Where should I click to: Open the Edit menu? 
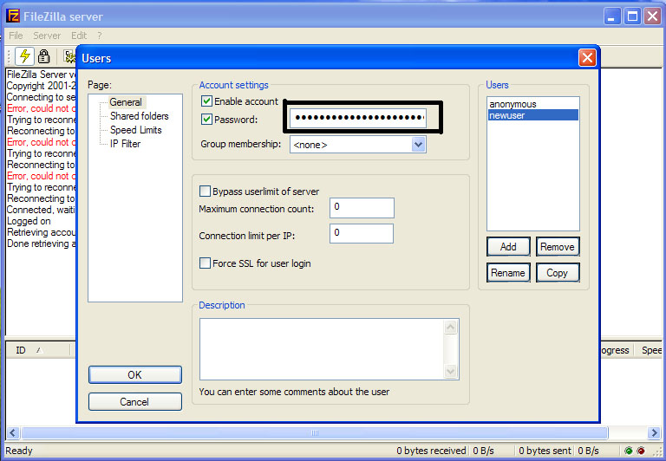click(79, 36)
